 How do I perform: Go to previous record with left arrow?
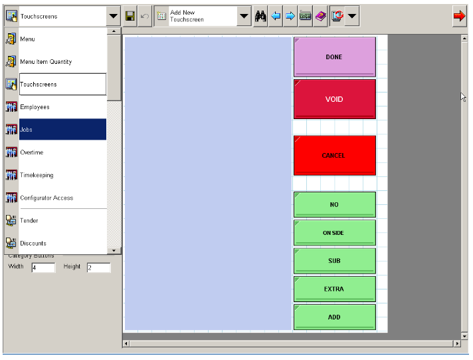[276, 16]
